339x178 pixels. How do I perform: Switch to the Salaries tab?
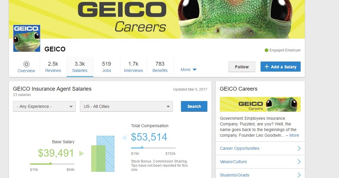coord(80,67)
